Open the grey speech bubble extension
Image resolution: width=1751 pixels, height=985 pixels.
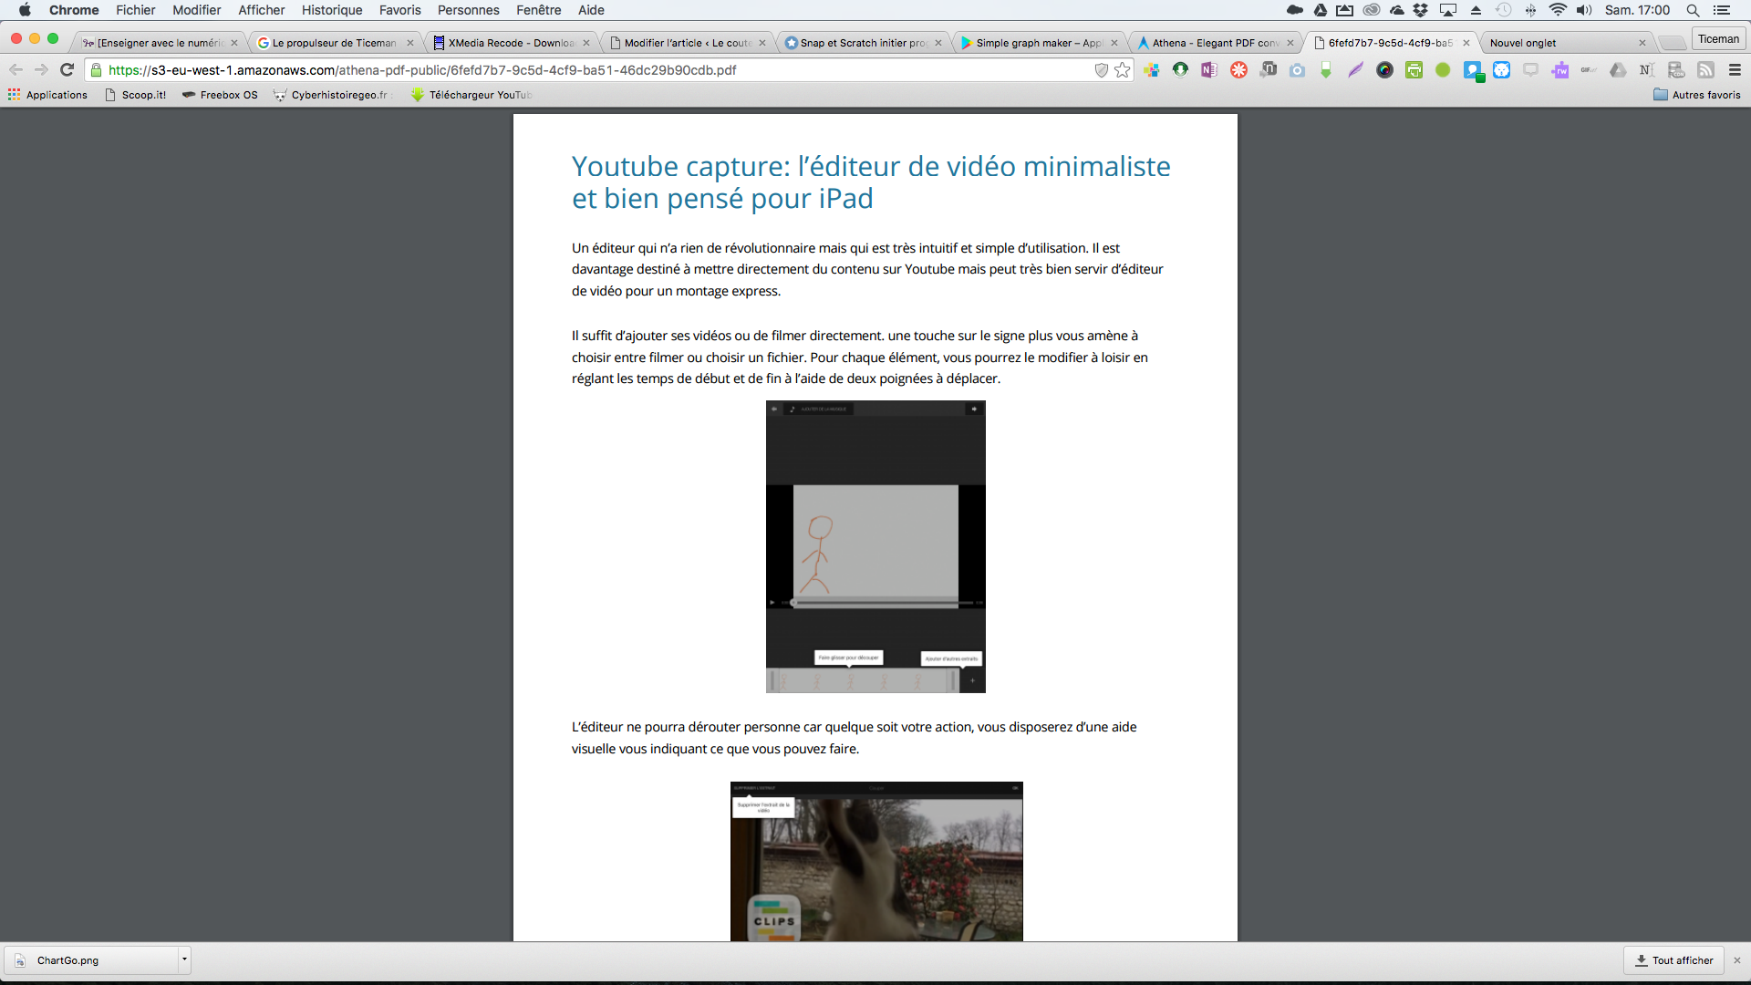pos(1530,70)
